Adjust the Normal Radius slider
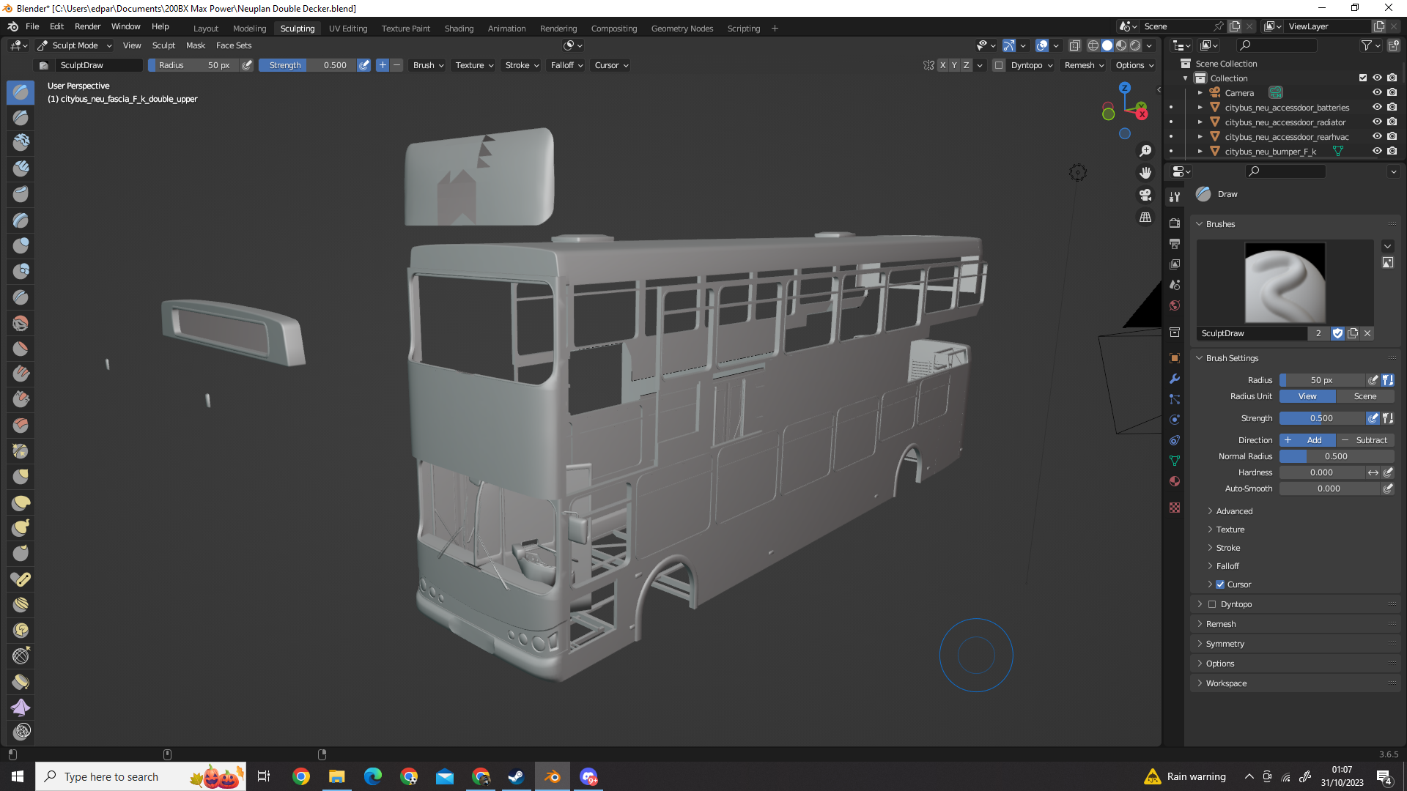This screenshot has height=791, width=1407. pyautogui.click(x=1336, y=456)
